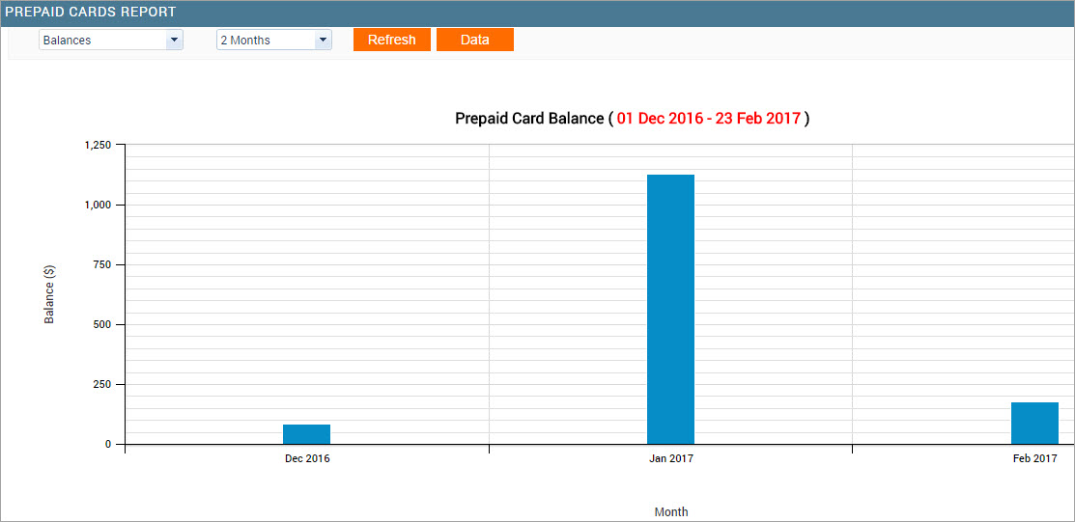This screenshot has width=1075, height=522.
Task: Click the Feb 2017 axis label
Action: (1035, 459)
